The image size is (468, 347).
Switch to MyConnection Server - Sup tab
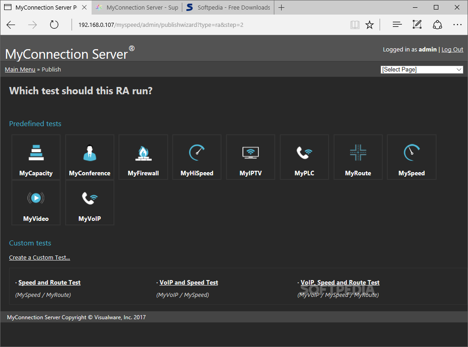pos(137,7)
